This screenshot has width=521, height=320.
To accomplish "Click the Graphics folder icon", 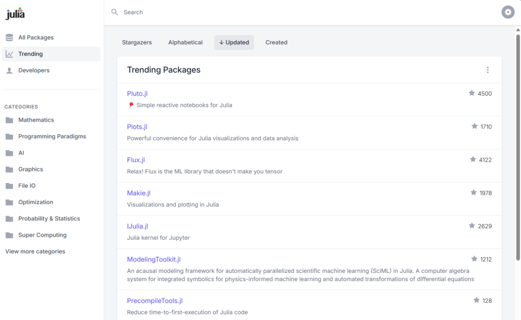I will pos(9,170).
